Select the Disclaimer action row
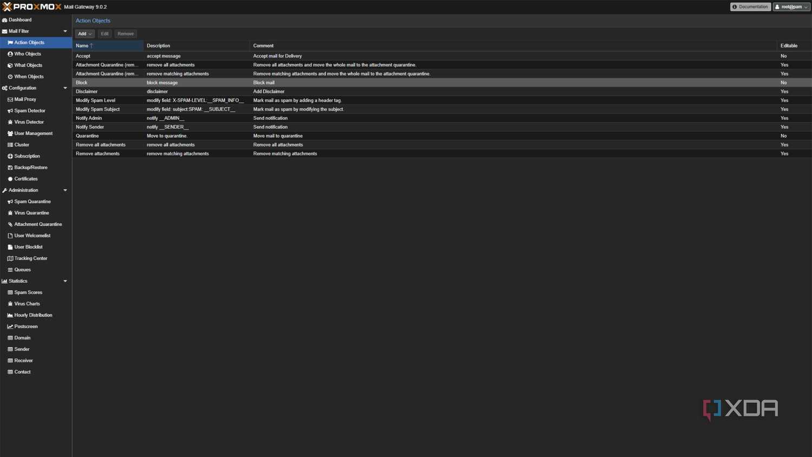812x457 pixels. pyautogui.click(x=442, y=92)
